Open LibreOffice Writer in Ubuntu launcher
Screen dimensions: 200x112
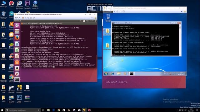(17, 44)
